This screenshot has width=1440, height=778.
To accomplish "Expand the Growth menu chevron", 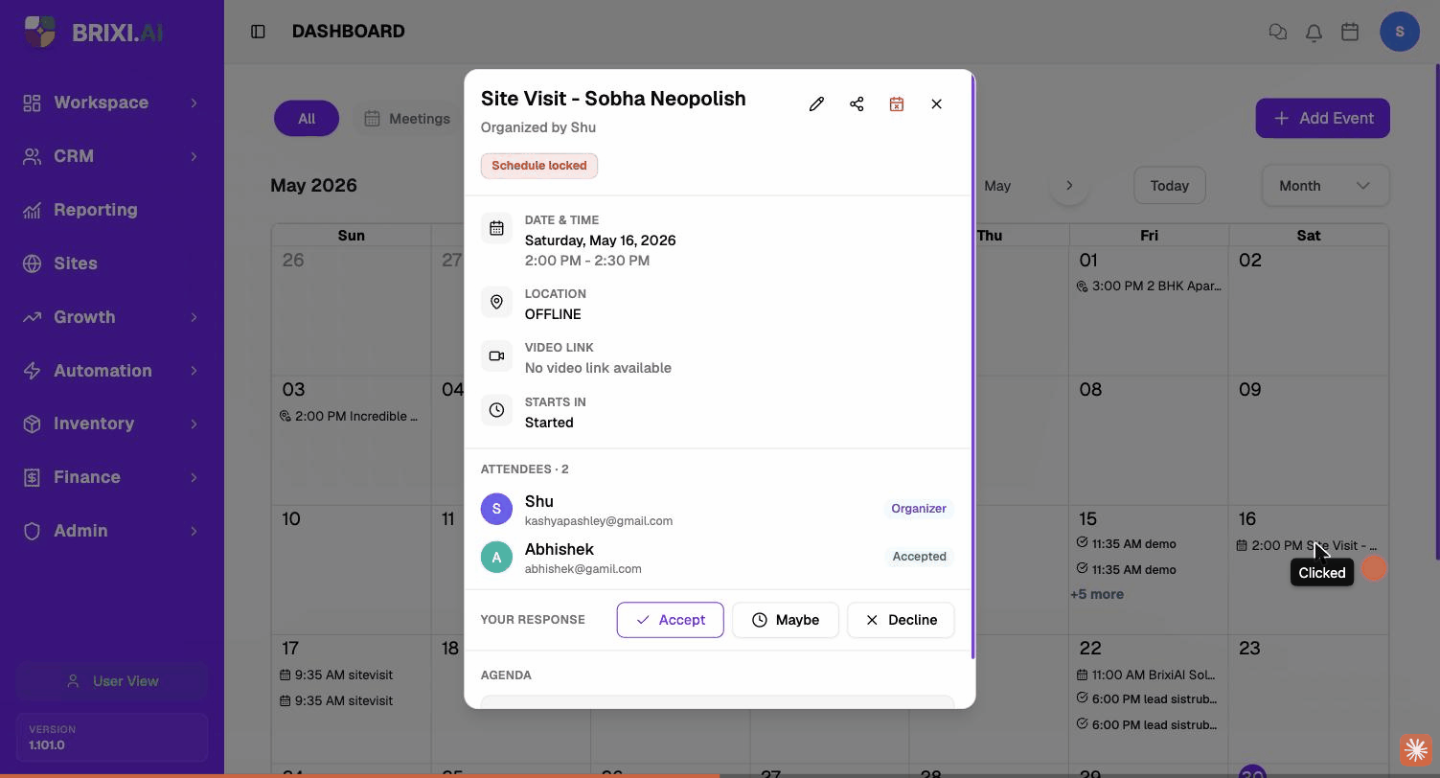I will point(194,317).
